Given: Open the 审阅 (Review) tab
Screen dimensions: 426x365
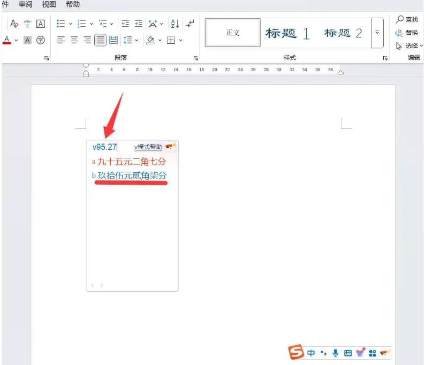Looking at the screenshot, I should (25, 4).
